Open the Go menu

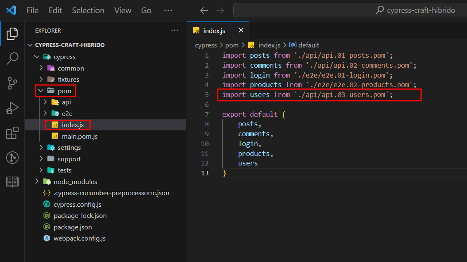tap(146, 10)
